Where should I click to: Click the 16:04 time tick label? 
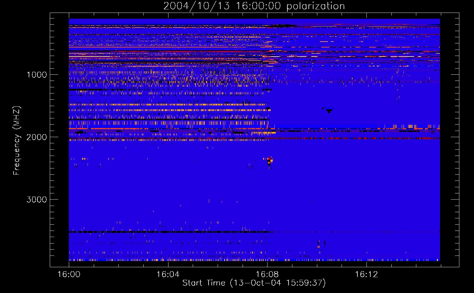tap(168, 274)
